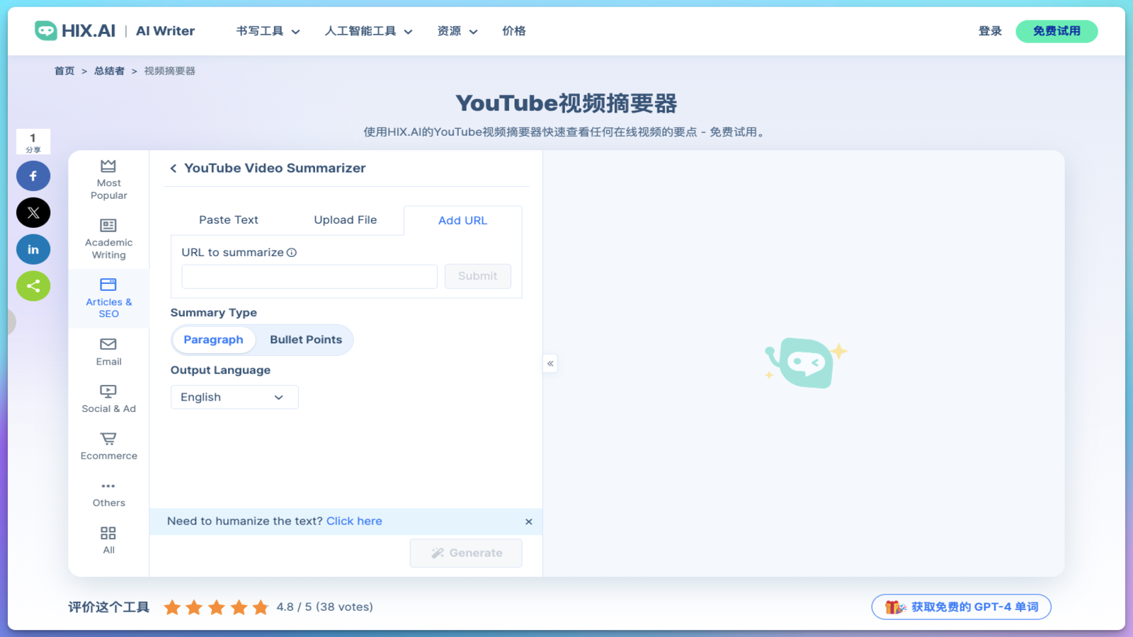This screenshot has height=637, width=1133.
Task: Select the Articles & SEO category
Action: (x=108, y=298)
